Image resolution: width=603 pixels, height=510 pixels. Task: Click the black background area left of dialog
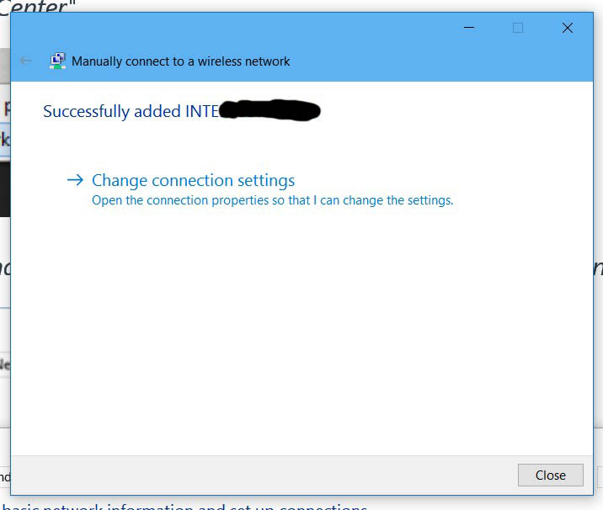[x=4, y=188]
